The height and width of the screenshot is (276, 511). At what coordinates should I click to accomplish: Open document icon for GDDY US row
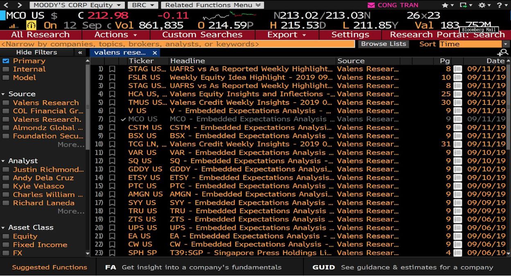[x=457, y=169]
